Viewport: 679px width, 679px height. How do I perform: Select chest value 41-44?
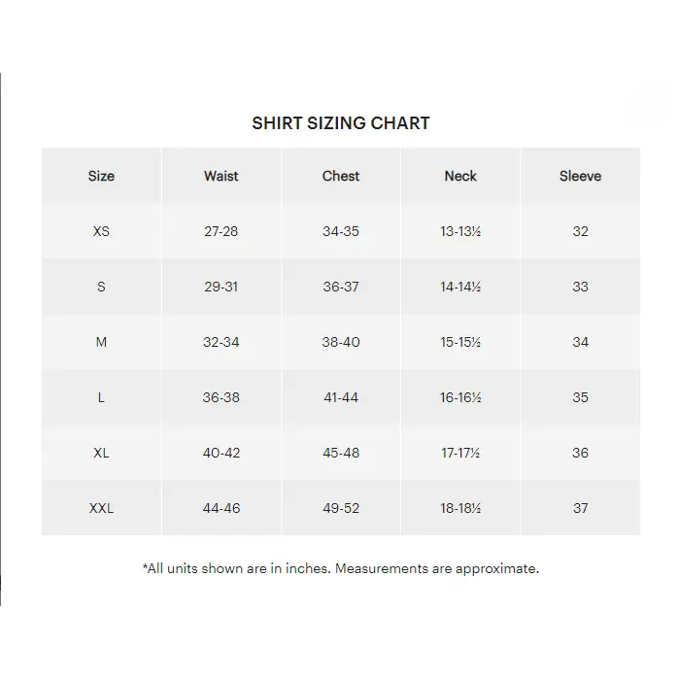click(x=341, y=397)
